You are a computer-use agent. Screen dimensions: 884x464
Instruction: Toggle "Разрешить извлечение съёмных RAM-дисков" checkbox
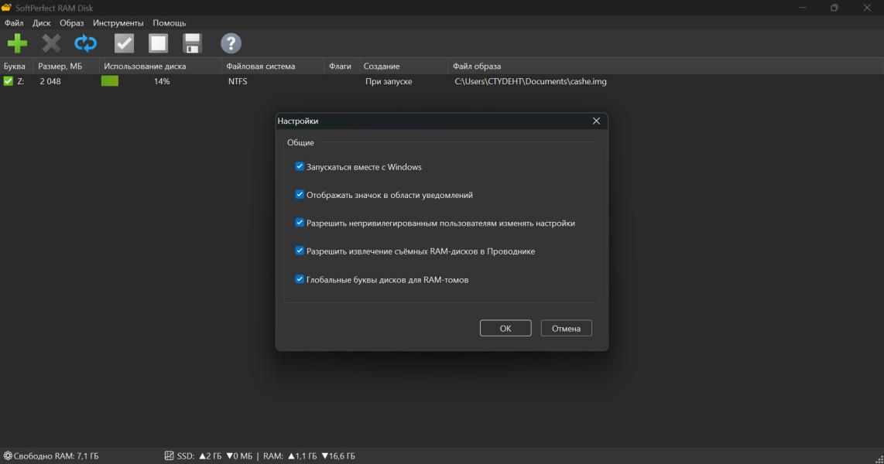300,251
